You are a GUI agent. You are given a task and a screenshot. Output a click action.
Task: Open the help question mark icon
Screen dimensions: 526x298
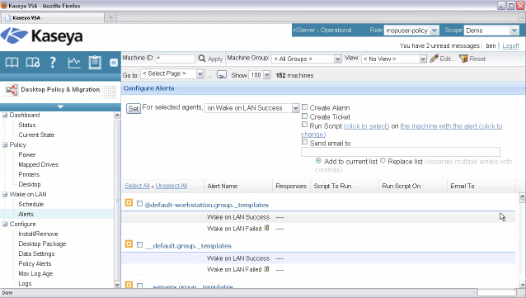point(53,62)
